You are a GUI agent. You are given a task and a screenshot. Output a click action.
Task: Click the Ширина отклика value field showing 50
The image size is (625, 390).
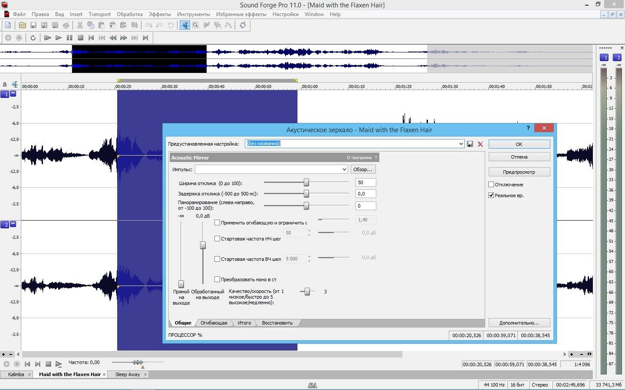point(365,182)
